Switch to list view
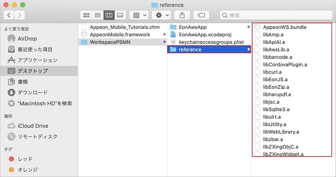Screen dimensions: 336x177 [x=98, y=15]
